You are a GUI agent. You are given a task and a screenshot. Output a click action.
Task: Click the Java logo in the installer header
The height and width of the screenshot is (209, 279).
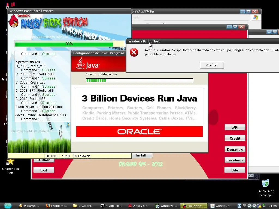88,63
